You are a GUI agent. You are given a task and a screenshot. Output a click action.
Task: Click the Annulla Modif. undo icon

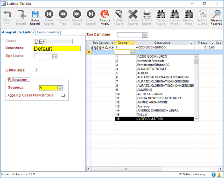(105, 14)
